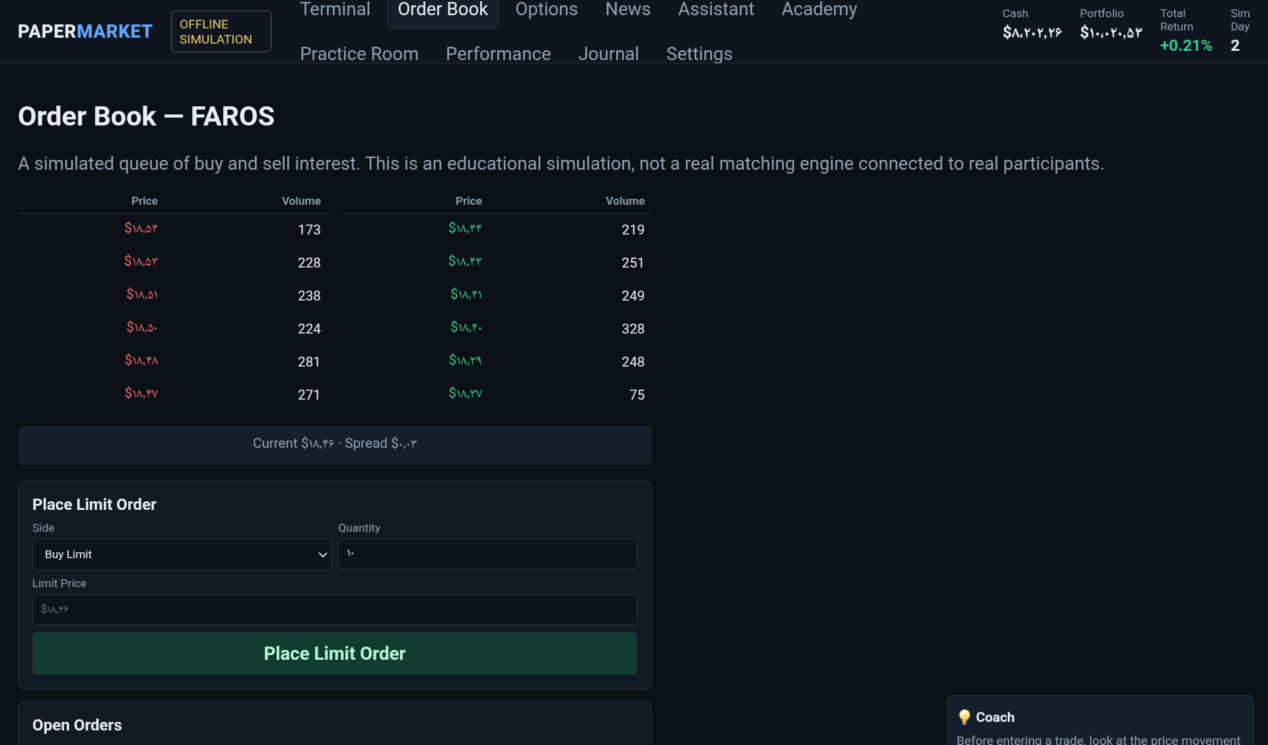Viewport: 1268px width, 745px height.
Task: Select the ask row with volume 228
Action: (x=172, y=262)
